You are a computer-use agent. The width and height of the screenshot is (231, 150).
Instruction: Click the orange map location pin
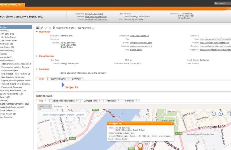point(140,146)
